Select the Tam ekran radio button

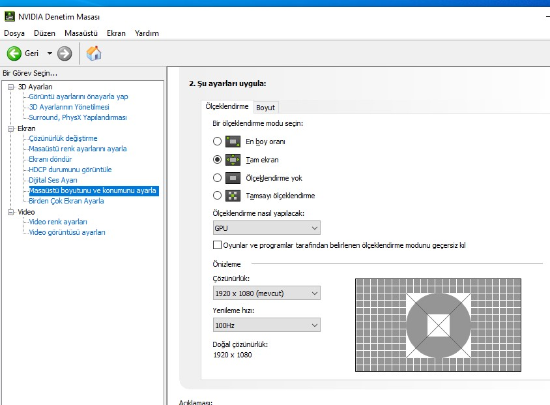point(218,160)
